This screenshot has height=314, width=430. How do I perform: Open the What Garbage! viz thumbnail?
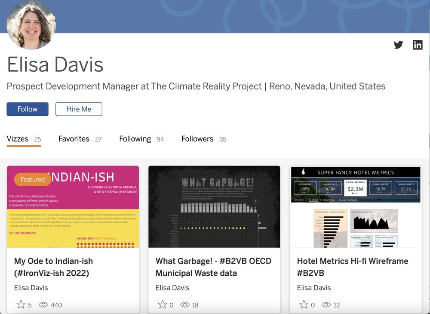(x=214, y=207)
